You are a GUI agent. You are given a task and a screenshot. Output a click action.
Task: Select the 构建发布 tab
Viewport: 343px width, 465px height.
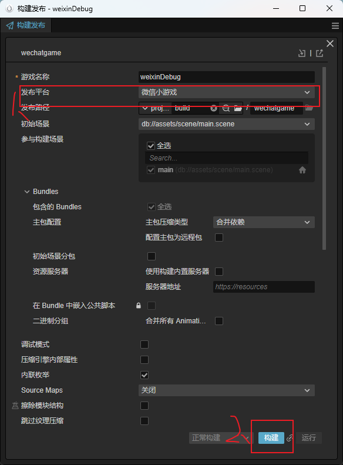coord(26,25)
